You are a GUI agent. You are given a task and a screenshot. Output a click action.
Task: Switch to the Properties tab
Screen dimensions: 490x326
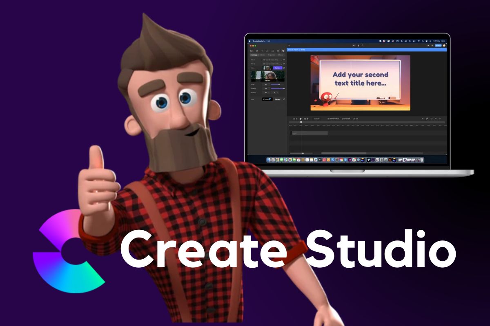pos(272,55)
